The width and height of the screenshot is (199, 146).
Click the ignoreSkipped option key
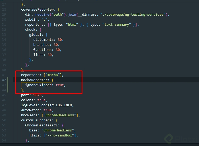coord(38,85)
